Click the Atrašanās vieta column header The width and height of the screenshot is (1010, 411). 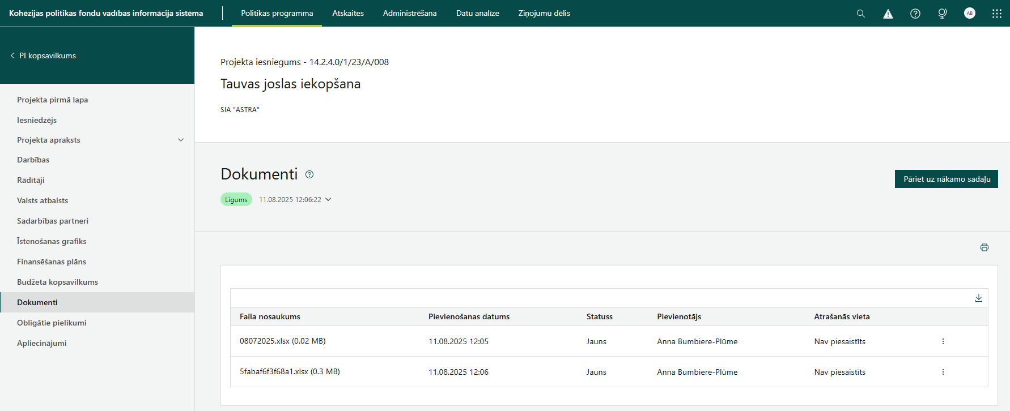coord(842,316)
